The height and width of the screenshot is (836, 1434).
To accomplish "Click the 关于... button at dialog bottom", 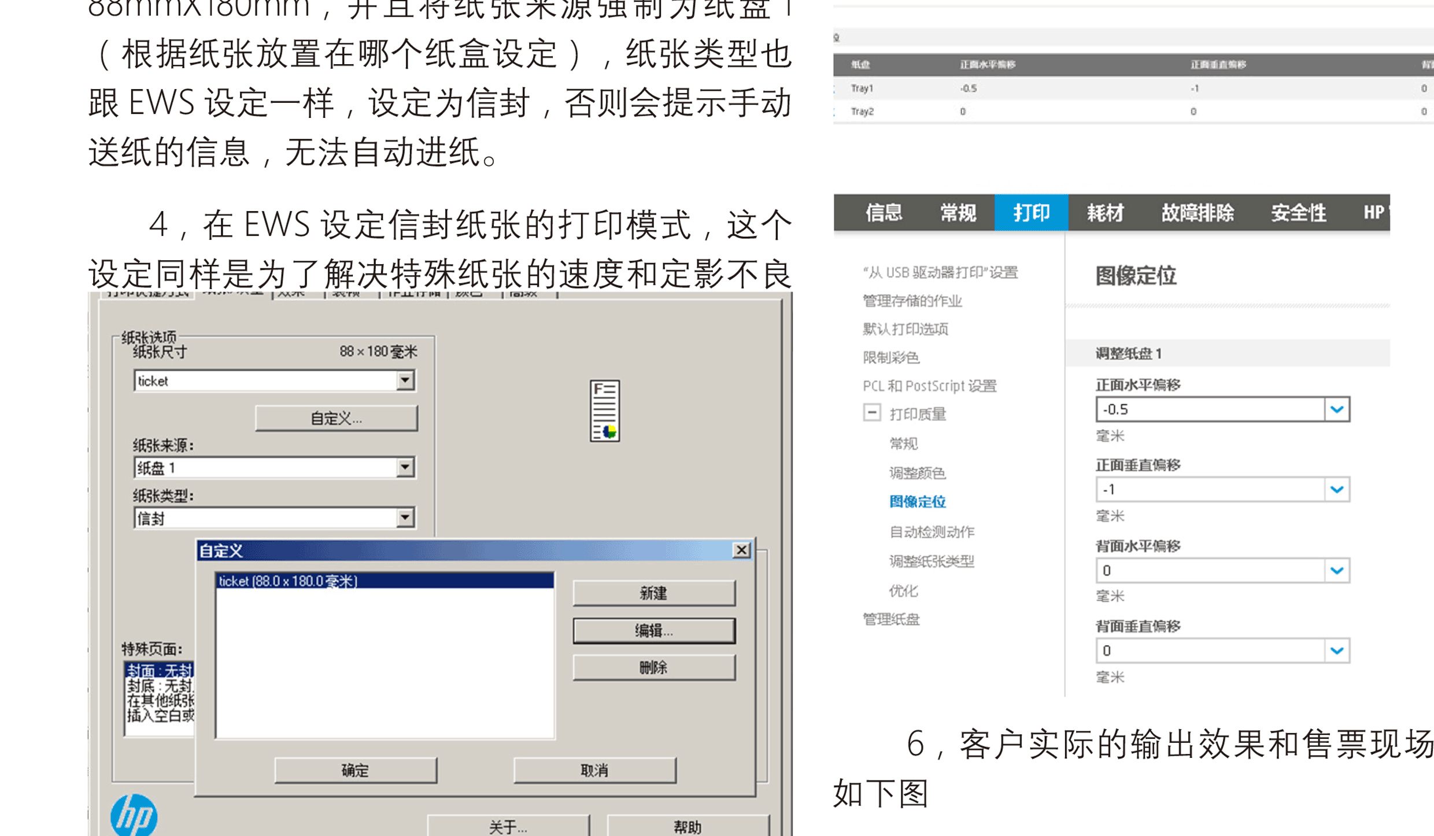I will [x=508, y=826].
